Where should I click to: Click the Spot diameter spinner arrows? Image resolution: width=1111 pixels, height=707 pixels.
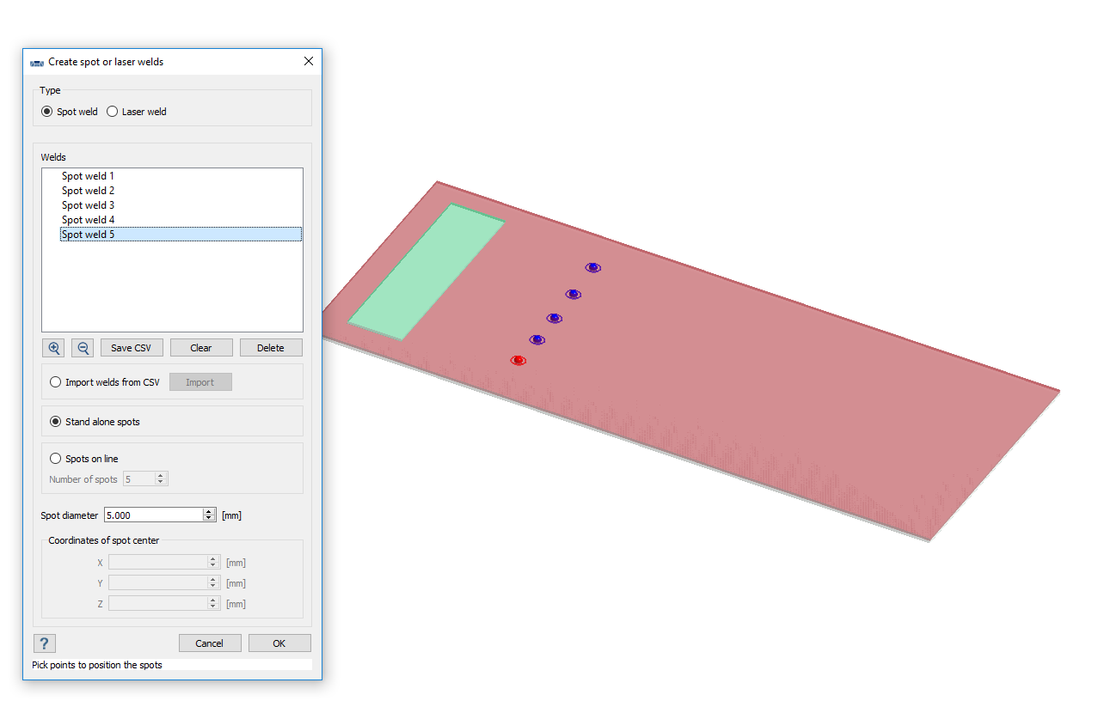[209, 515]
